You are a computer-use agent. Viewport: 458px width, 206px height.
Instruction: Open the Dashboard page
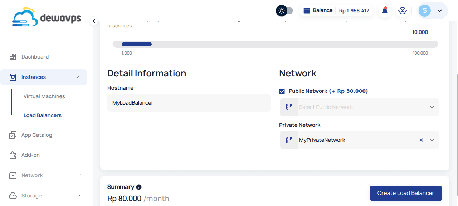pyautogui.click(x=35, y=57)
